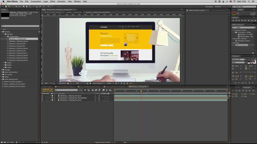Click the timeline current-time indicator marker
This screenshot has height=144, width=257.
coord(141,91)
